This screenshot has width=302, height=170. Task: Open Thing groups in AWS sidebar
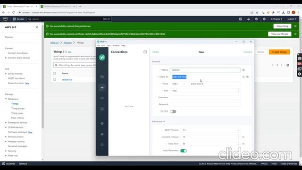[x=18, y=109]
